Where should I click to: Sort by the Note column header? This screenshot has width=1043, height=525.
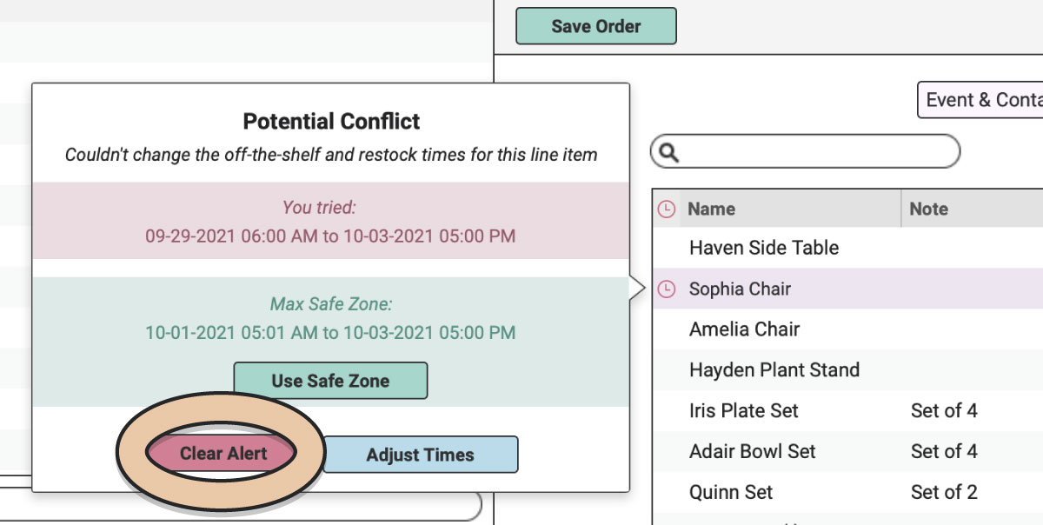coord(928,209)
